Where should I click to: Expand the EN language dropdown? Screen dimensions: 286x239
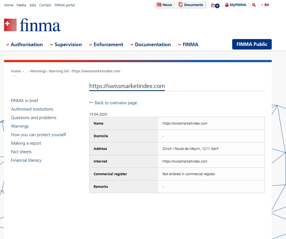(265, 5)
